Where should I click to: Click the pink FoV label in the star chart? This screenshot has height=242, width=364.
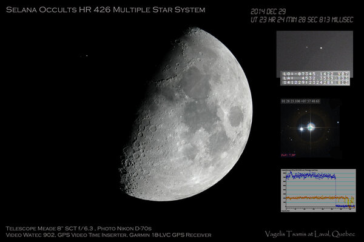coord(285,155)
